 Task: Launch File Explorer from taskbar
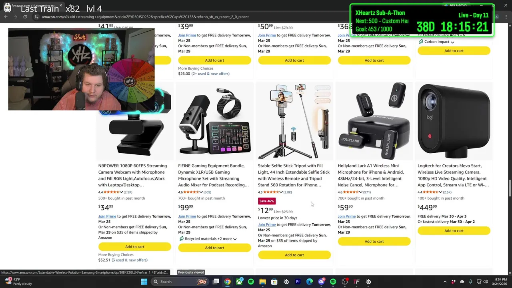click(x=262, y=282)
